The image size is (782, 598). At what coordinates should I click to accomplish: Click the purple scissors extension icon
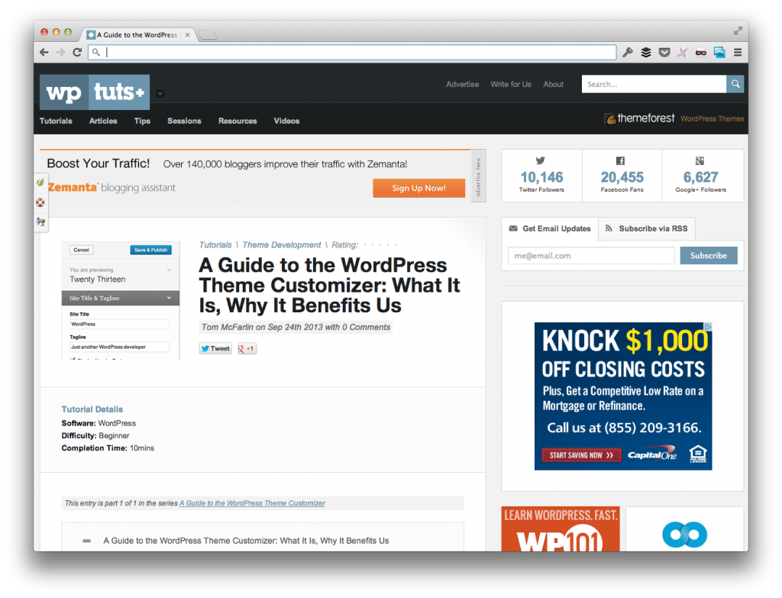[x=682, y=53]
